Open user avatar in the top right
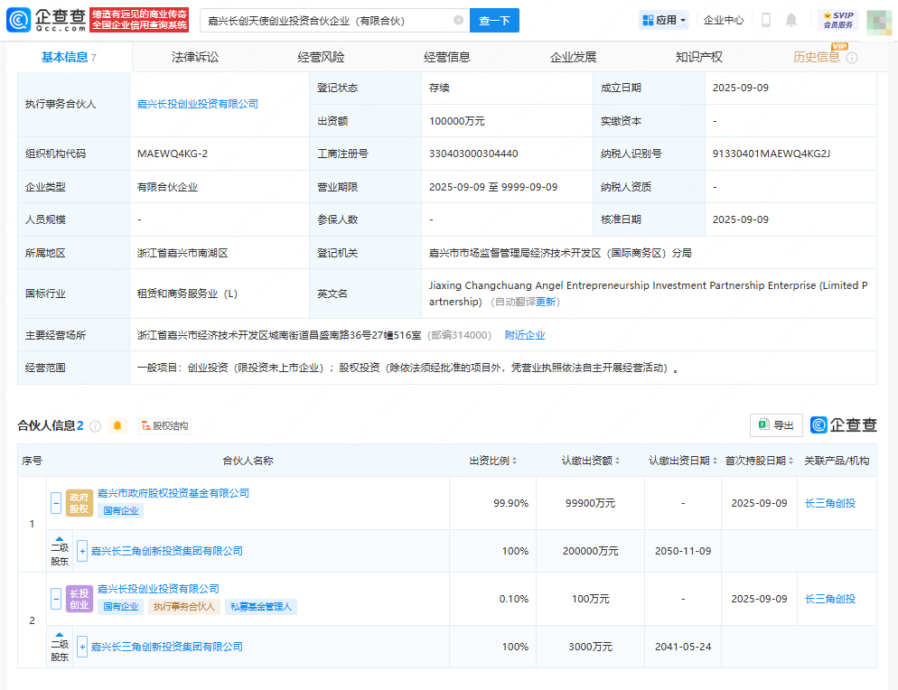 879,20
